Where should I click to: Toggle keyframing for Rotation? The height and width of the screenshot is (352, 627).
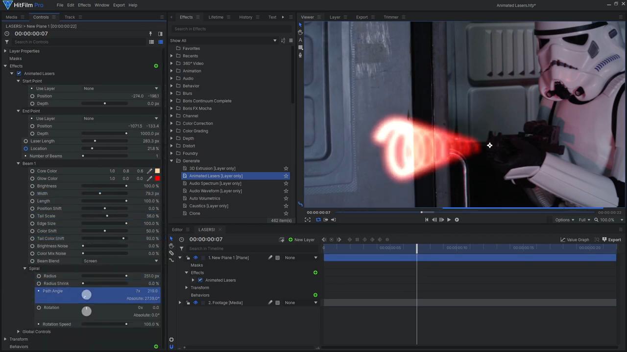click(39, 308)
